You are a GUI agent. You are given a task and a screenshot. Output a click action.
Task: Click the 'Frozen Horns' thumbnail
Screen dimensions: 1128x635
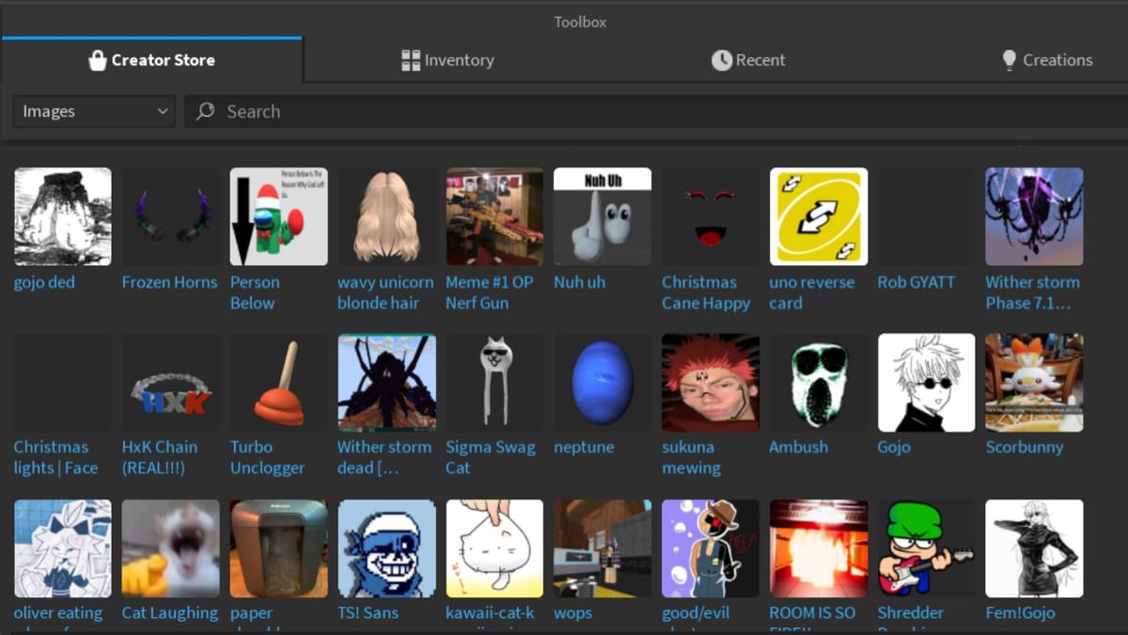point(170,215)
